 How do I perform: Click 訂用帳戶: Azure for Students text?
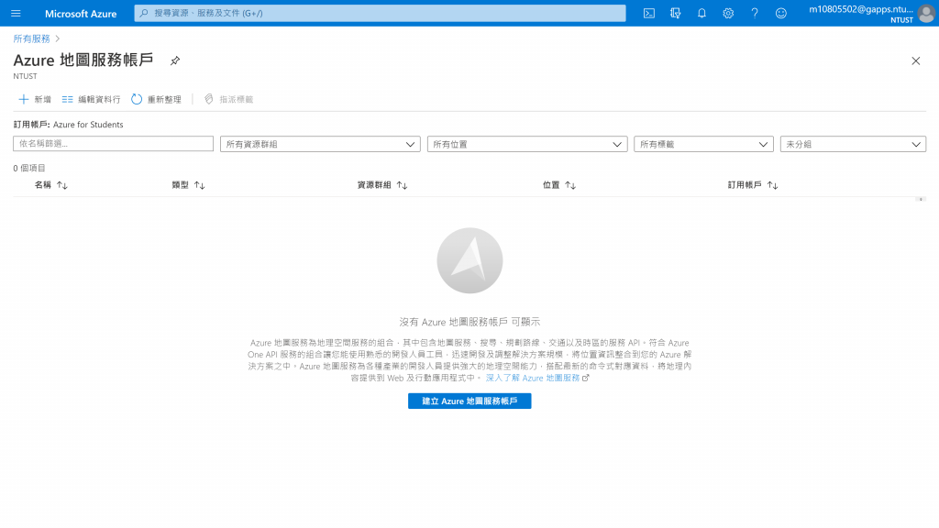point(68,125)
